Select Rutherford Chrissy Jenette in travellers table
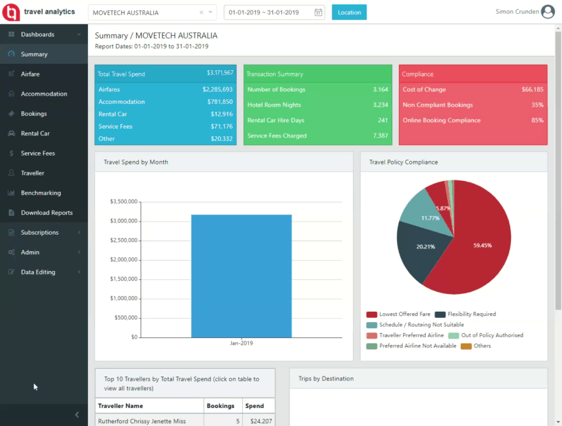Image resolution: width=562 pixels, height=426 pixels. pyautogui.click(x=142, y=420)
